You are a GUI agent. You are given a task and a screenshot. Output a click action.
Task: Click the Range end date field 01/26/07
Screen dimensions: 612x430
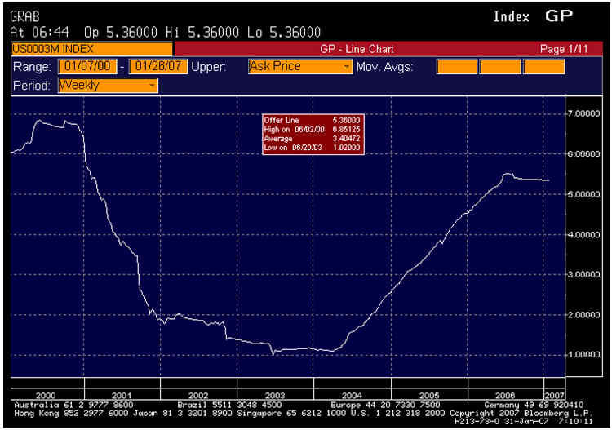(158, 67)
